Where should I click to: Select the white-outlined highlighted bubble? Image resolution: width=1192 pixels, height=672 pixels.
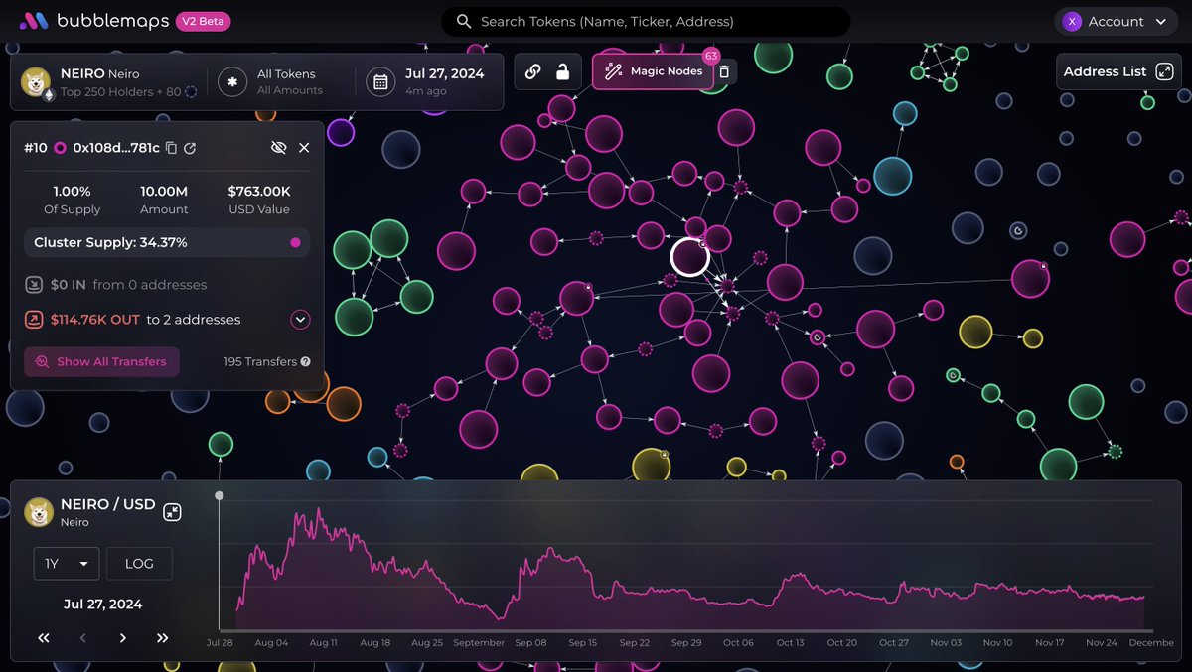tap(689, 257)
